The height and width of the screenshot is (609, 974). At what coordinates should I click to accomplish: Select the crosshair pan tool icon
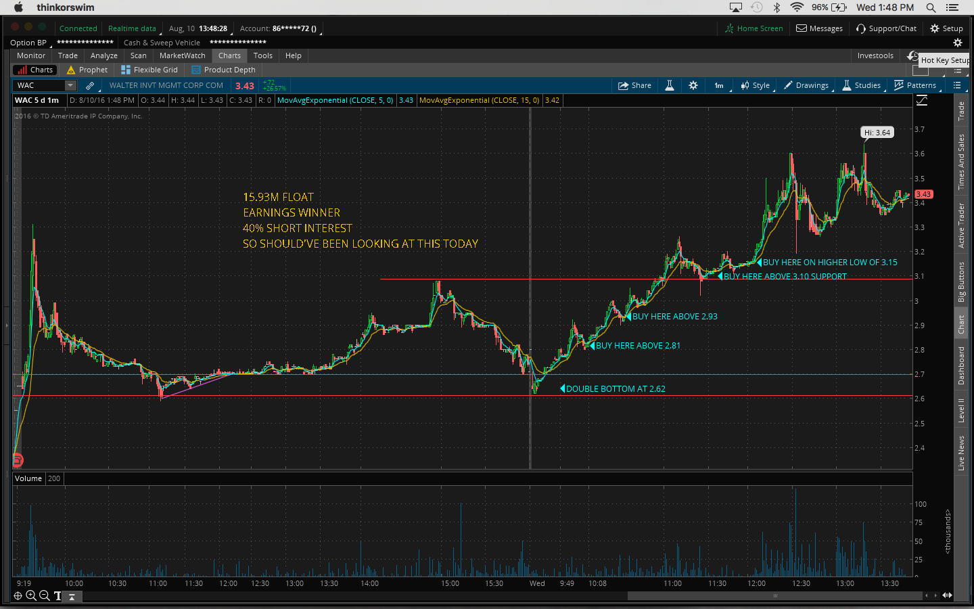pyautogui.click(x=18, y=595)
